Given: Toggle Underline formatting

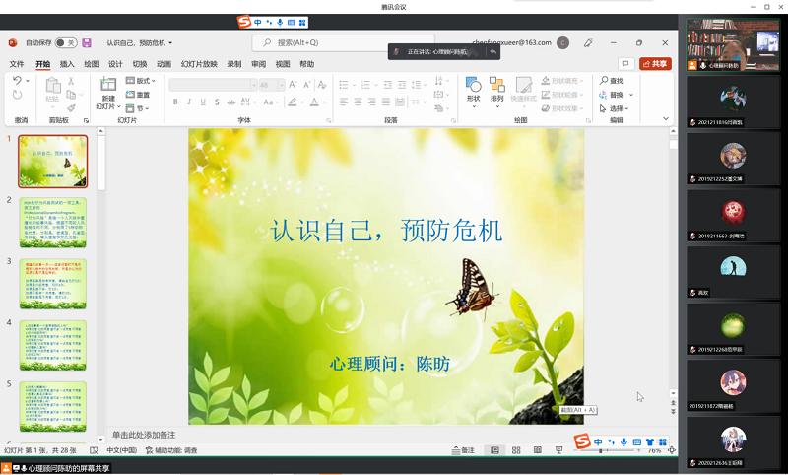Looking at the screenshot, I should 203,102.
